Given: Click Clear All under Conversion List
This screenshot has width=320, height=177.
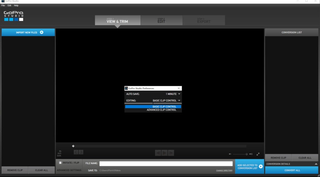Looking at the screenshot, I should (305, 158).
